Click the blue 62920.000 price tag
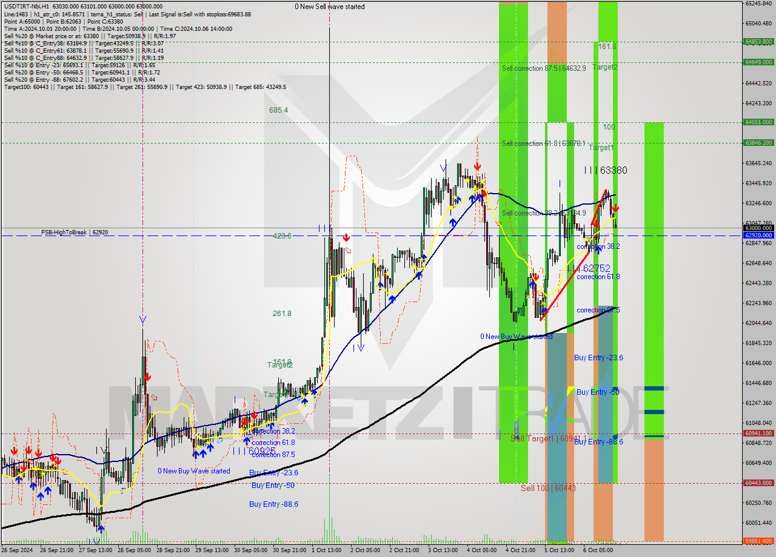 tap(758, 235)
